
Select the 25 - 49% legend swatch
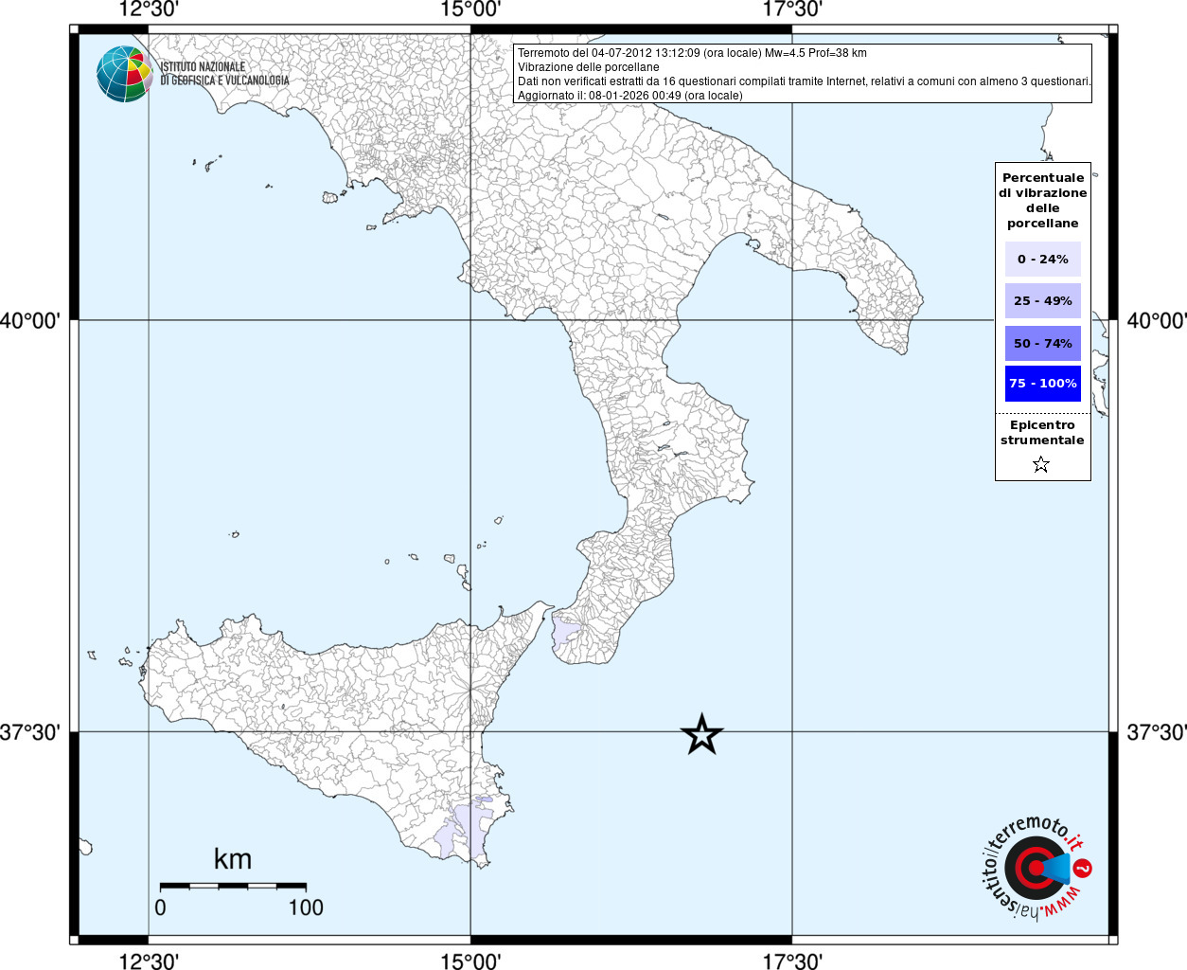[x=1043, y=300]
